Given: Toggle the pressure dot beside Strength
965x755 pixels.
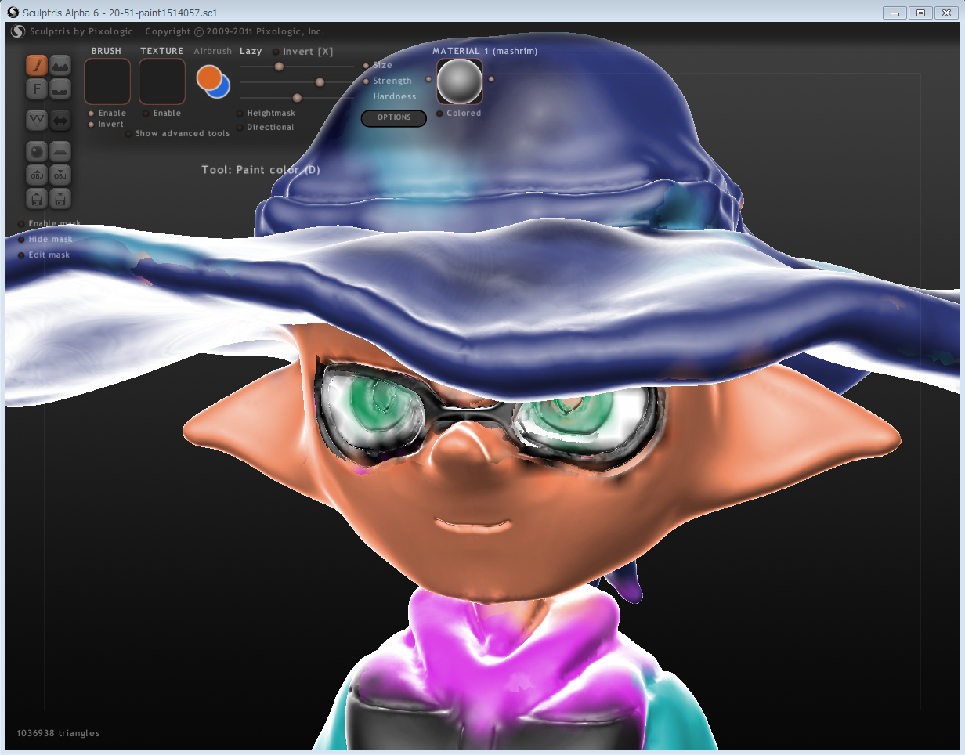Looking at the screenshot, I should pos(366,81).
